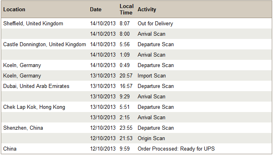
Task: Click the 12/10/2013 date beside 9:59
Action: click(x=103, y=149)
